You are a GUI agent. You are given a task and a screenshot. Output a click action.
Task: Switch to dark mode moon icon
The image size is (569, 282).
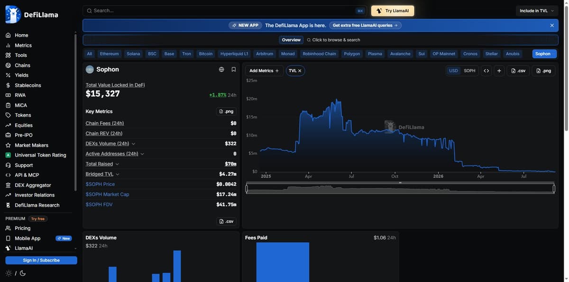pos(23,273)
